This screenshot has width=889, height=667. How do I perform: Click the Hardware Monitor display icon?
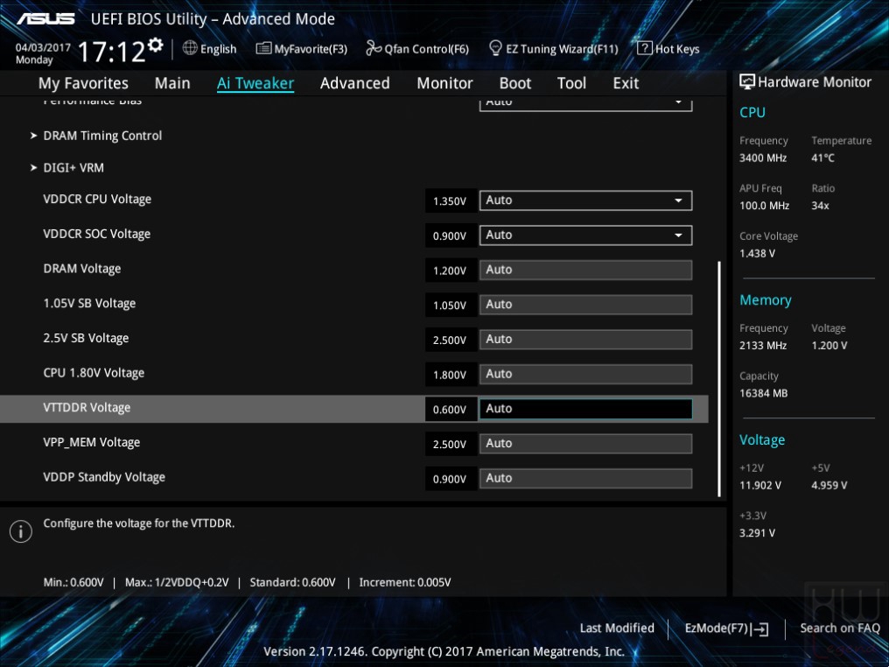(x=747, y=82)
